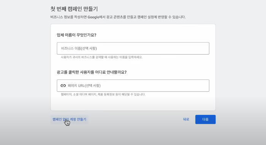
Task: Open 캠페인 없이 계정 만들기 link
Action: [x=70, y=119]
